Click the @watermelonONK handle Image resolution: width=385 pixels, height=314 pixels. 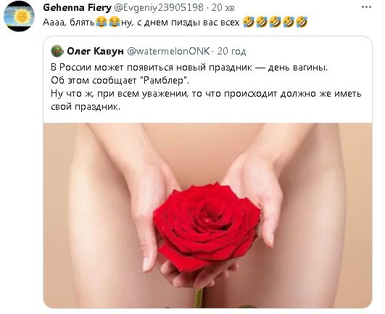[x=168, y=51]
